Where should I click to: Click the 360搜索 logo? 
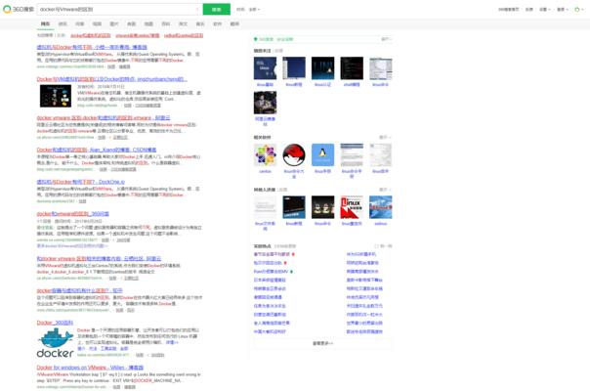(18, 9)
